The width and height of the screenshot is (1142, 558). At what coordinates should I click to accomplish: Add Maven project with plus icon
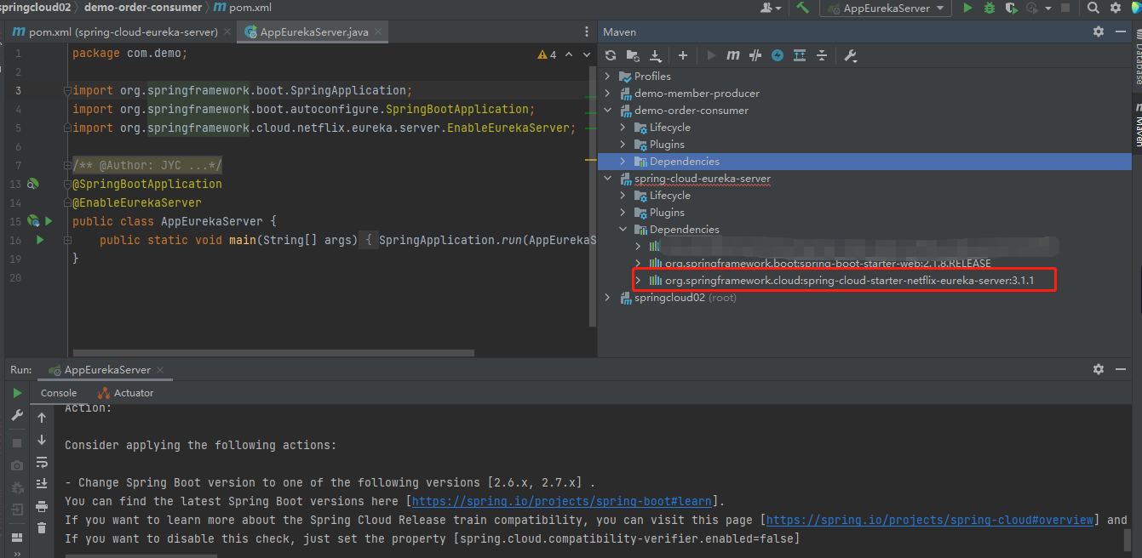tap(683, 55)
